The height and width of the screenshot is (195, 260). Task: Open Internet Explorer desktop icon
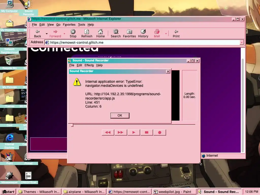9,141
